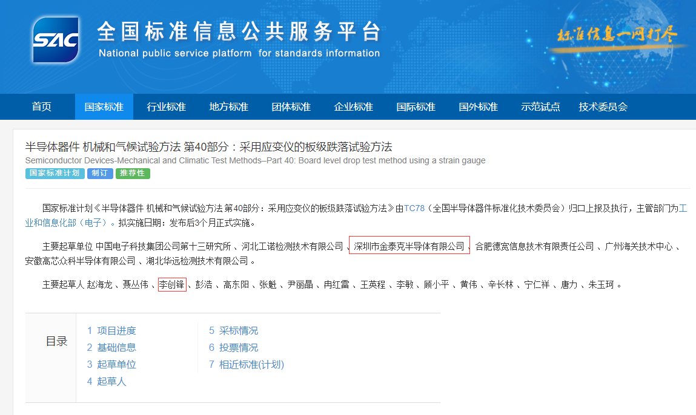Click drafter name 张魁
Screen dimensions: 696x415
click(x=268, y=285)
